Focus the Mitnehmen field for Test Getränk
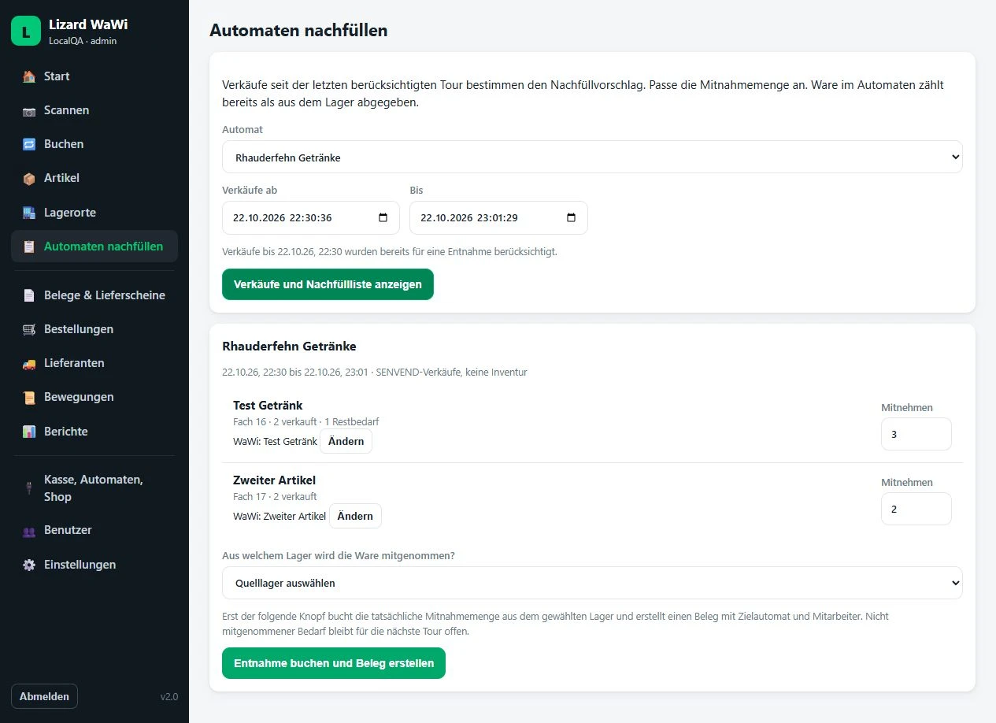The height and width of the screenshot is (723, 996). point(916,434)
